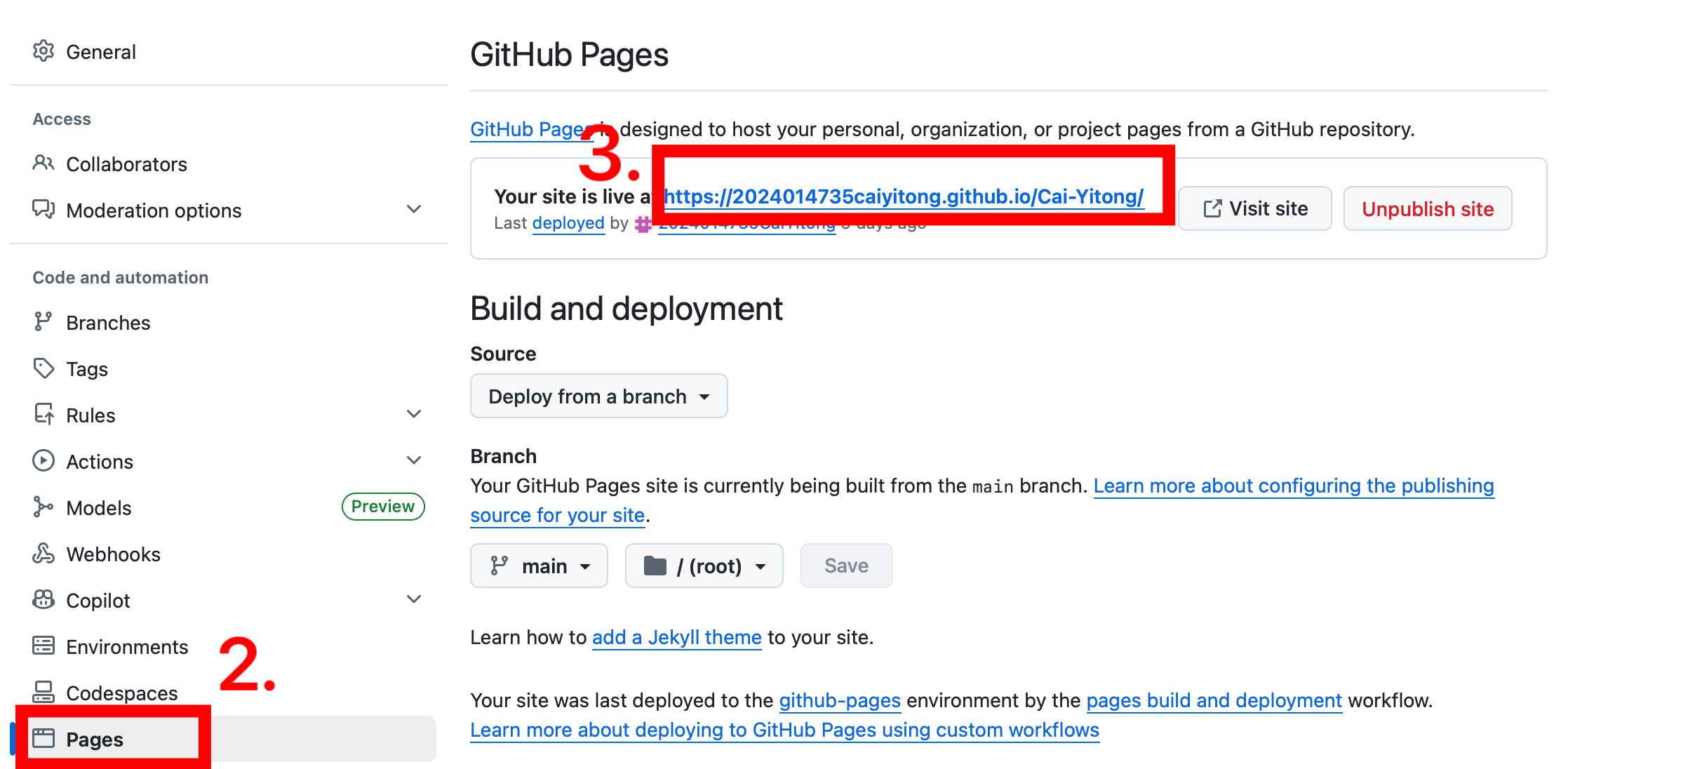Click the Code and automation section header

[120, 278]
